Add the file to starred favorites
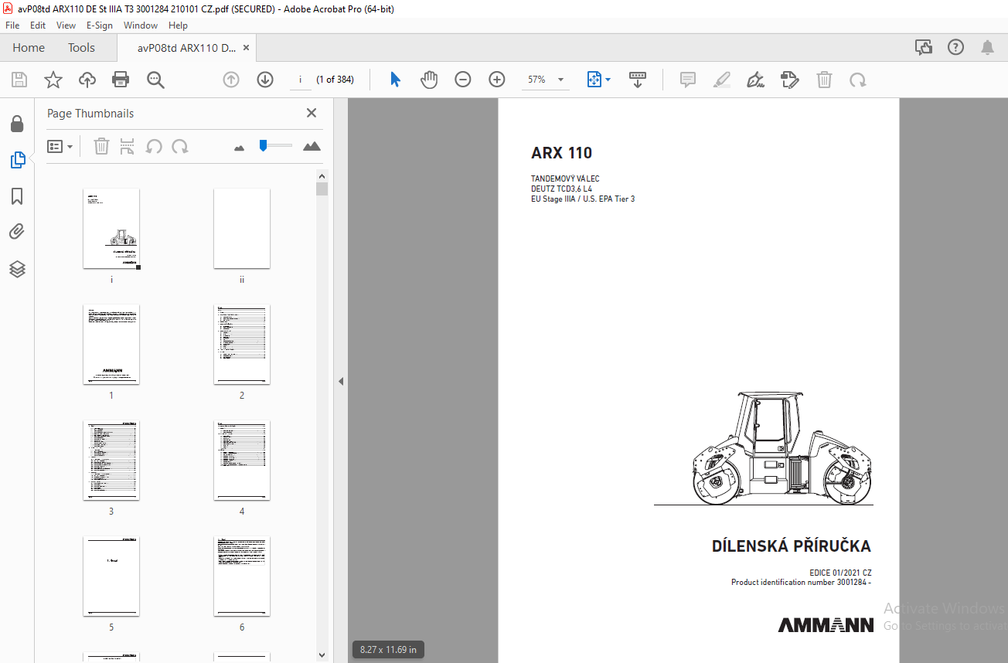The height and width of the screenshot is (663, 1008). (x=53, y=80)
